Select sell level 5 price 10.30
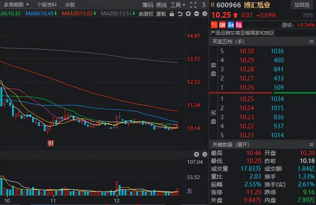Screen dimensions: 316x205 click(247, 51)
